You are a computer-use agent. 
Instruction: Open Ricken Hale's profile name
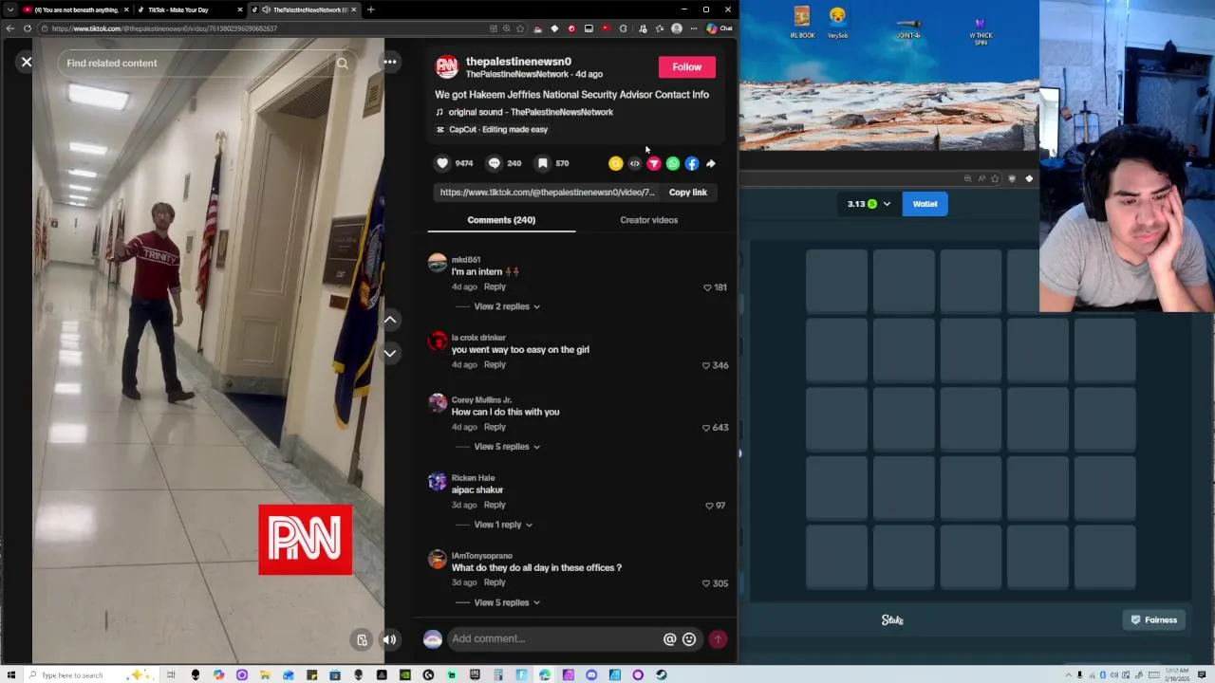[473, 478]
